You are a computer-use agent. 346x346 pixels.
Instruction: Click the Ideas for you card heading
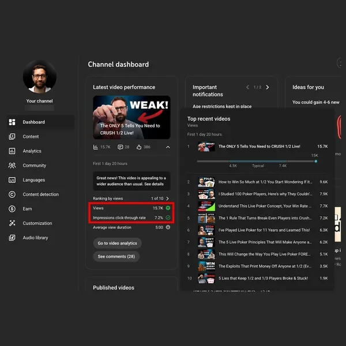pos(308,87)
